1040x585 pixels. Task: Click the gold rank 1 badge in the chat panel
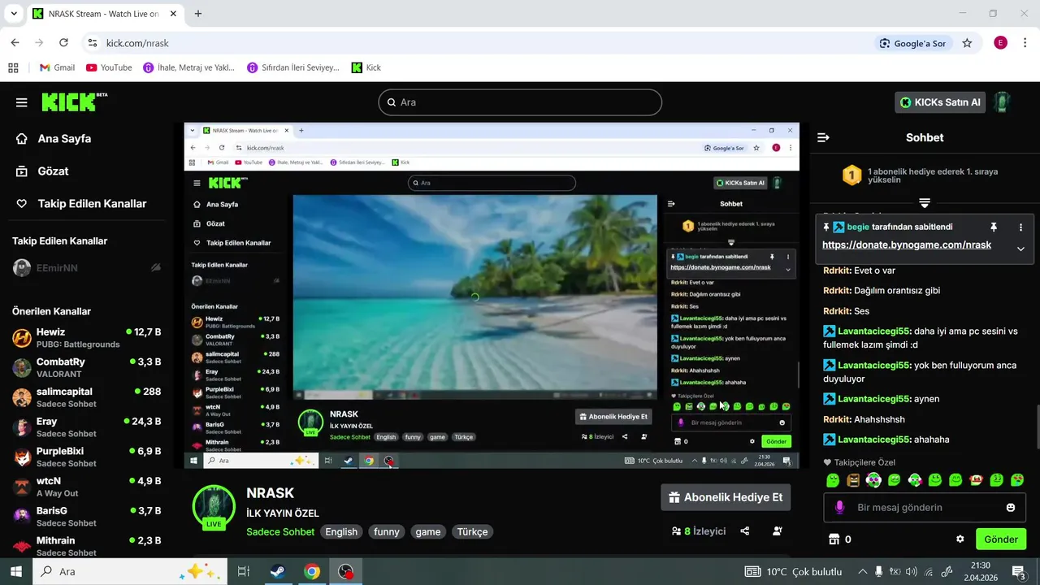(851, 175)
